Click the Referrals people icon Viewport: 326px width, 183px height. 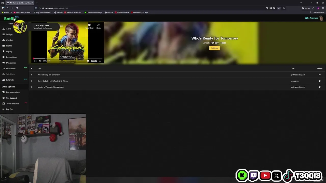[x=4, y=80]
